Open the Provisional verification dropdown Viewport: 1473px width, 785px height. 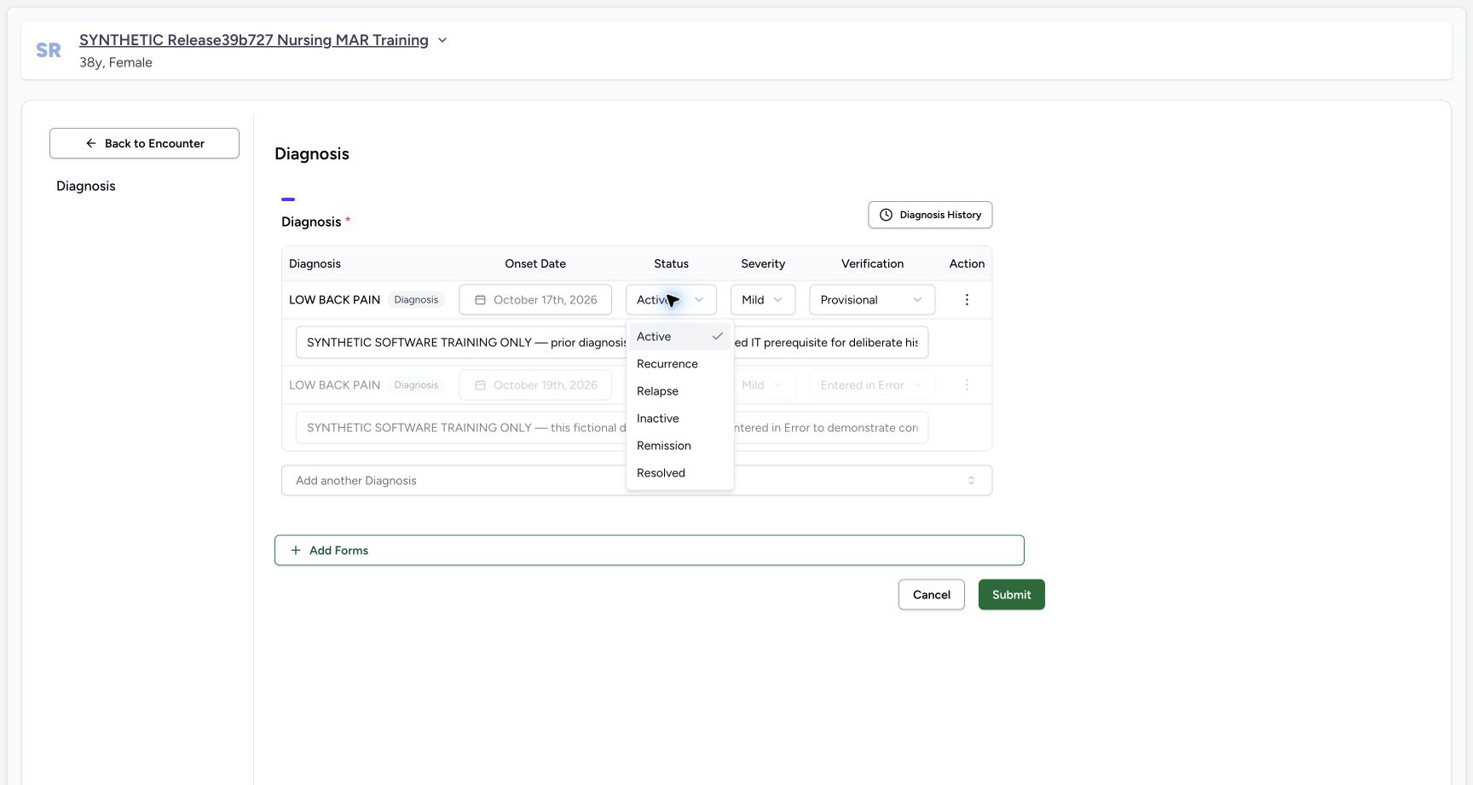tap(872, 300)
